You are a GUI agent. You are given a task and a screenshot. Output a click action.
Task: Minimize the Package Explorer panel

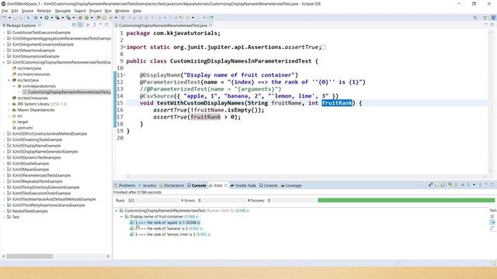coord(100,25)
